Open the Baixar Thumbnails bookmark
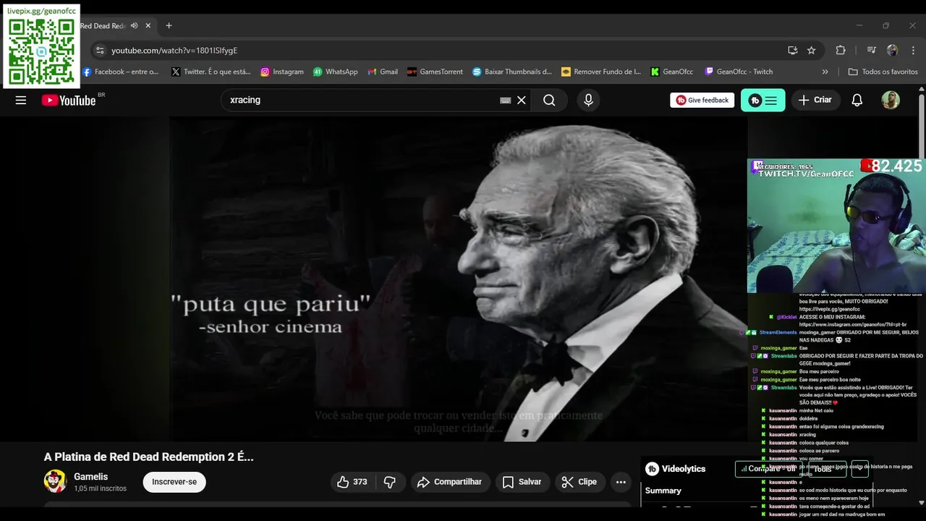The width and height of the screenshot is (926, 521). 512,72
